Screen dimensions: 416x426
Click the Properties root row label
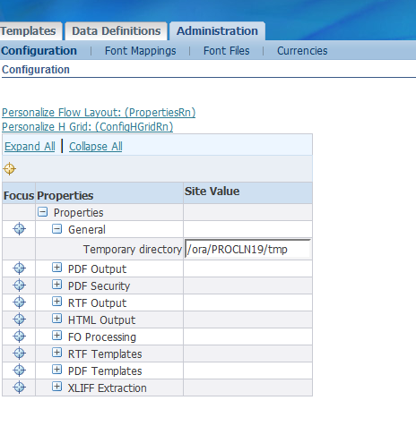tap(79, 213)
